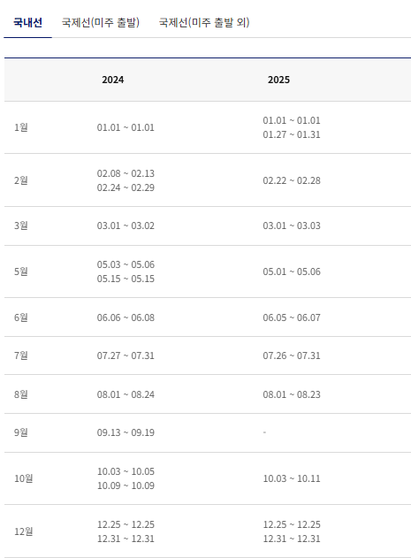Select the 2025 date 10.03 ~ 10.11
411x558 pixels.
(292, 478)
